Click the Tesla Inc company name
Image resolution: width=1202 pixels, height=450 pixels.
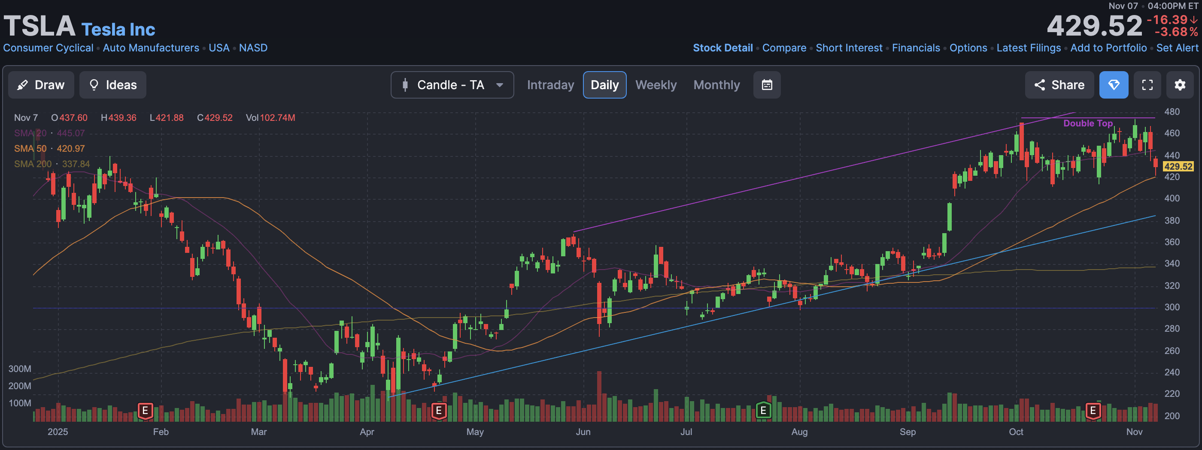coord(118,29)
